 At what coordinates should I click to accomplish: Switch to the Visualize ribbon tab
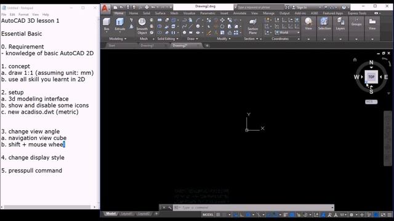189,14
